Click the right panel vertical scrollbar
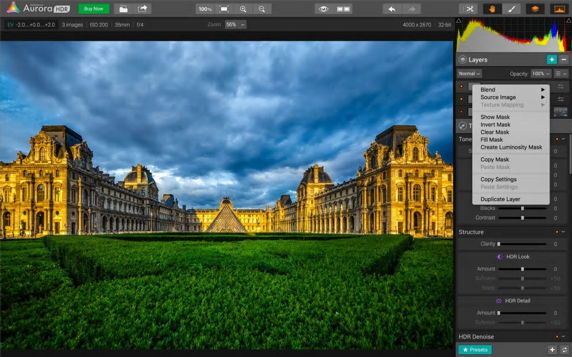This screenshot has height=357, width=572. coord(570,154)
